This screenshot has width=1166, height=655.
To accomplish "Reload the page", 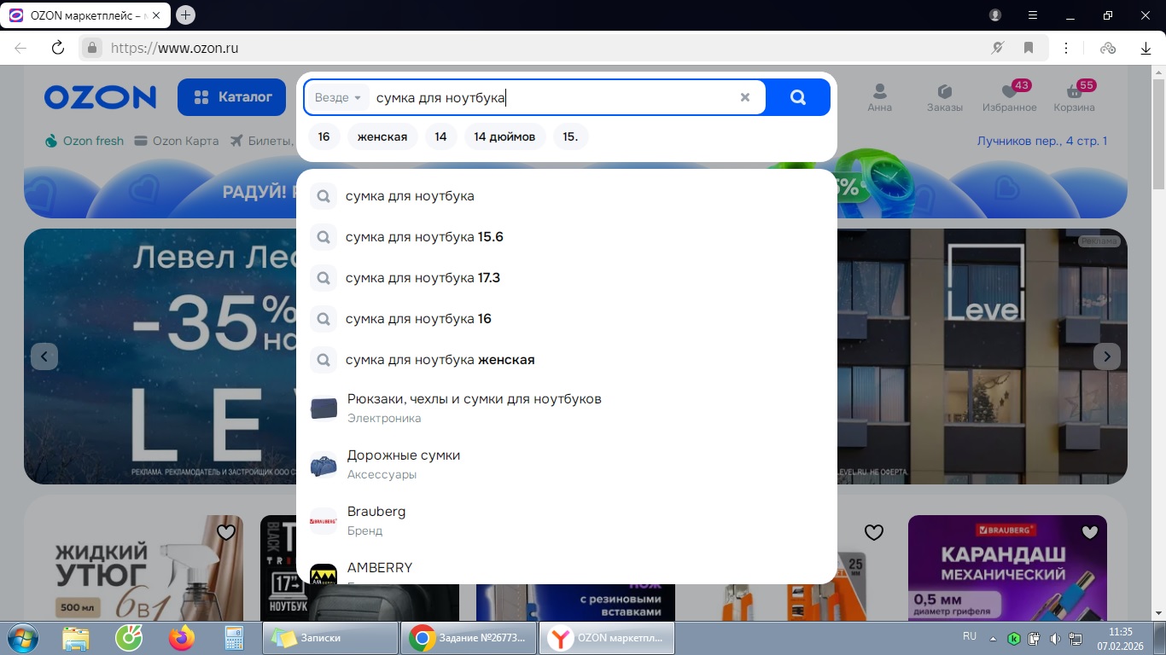I will tap(58, 48).
